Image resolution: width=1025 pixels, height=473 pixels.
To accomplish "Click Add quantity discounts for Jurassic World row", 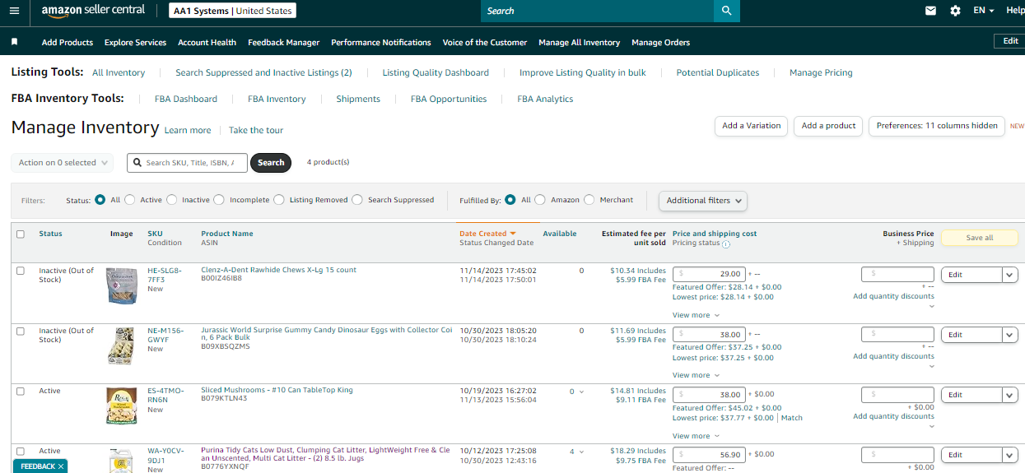I will click(893, 356).
